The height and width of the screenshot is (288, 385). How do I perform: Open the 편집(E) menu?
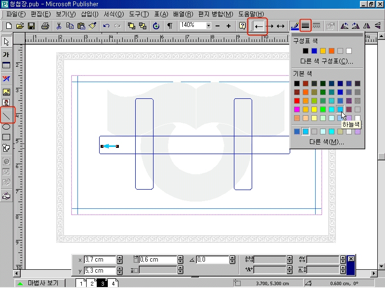[x=40, y=14]
